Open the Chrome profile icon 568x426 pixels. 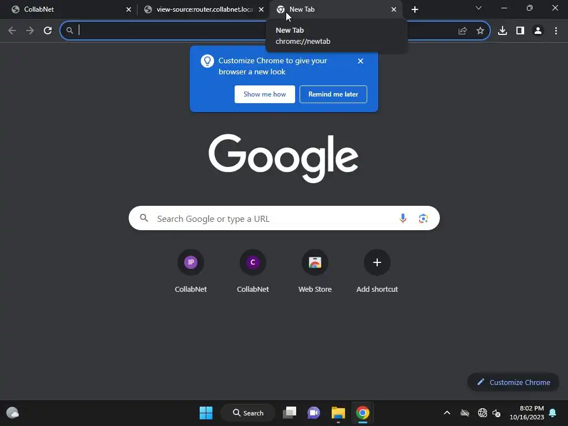coord(538,31)
